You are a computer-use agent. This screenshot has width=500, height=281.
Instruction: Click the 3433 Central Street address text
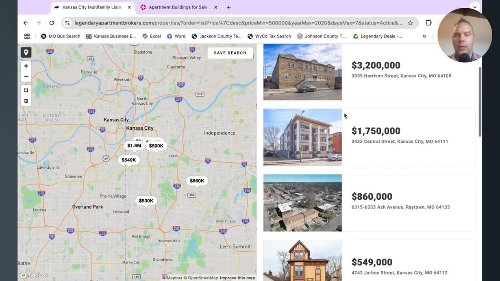pos(400,142)
